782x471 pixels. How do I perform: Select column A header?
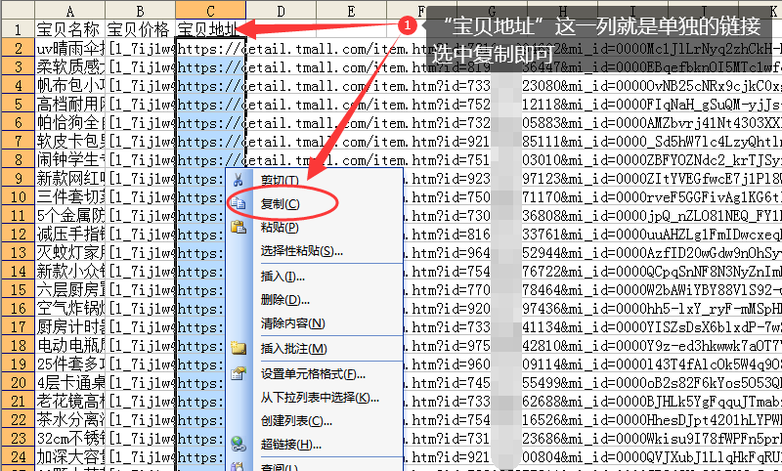coord(68,9)
